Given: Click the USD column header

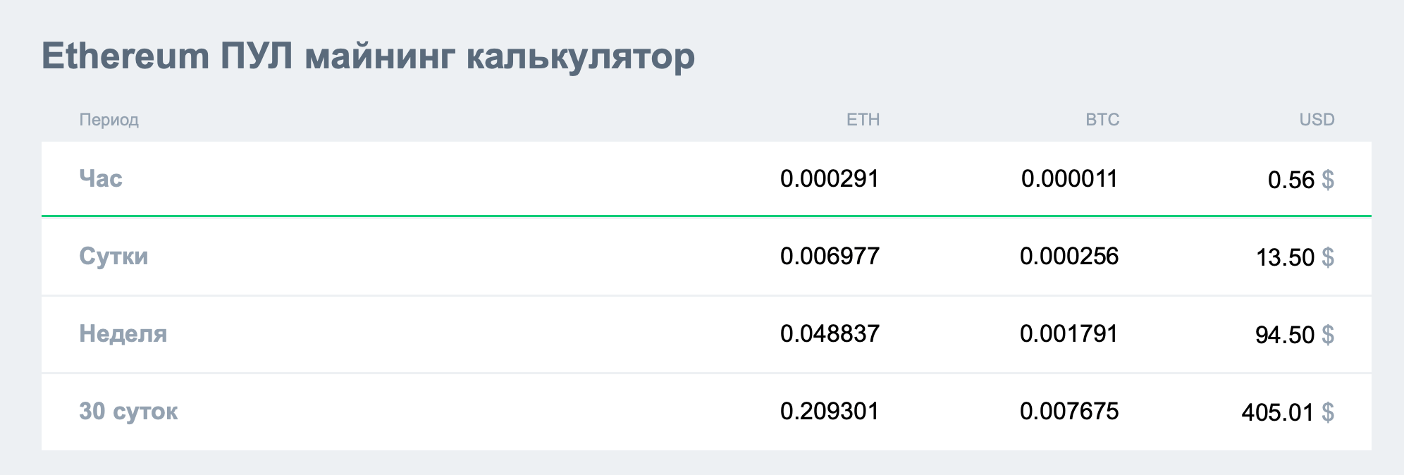Looking at the screenshot, I should (x=1317, y=120).
